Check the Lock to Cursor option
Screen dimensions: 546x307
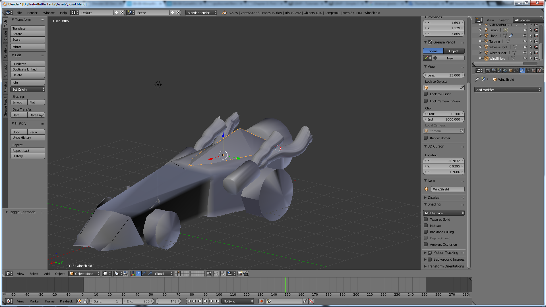[426, 94]
